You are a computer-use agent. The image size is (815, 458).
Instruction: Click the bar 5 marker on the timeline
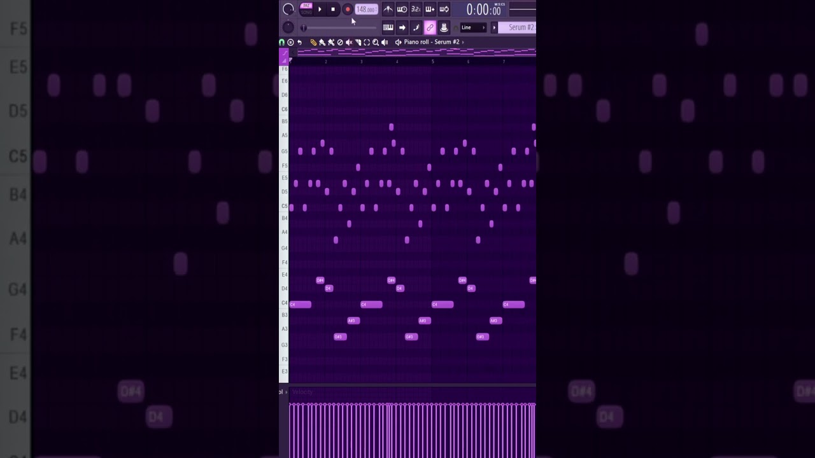(433, 61)
